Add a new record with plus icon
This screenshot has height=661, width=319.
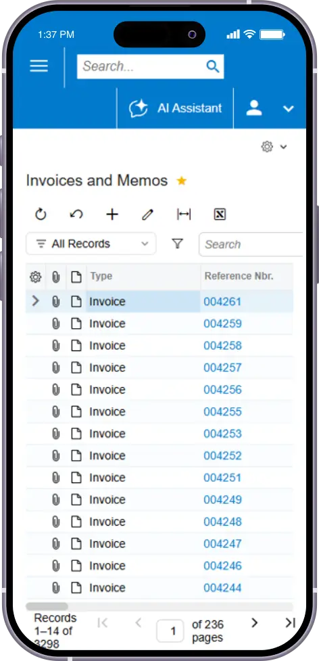pos(112,214)
